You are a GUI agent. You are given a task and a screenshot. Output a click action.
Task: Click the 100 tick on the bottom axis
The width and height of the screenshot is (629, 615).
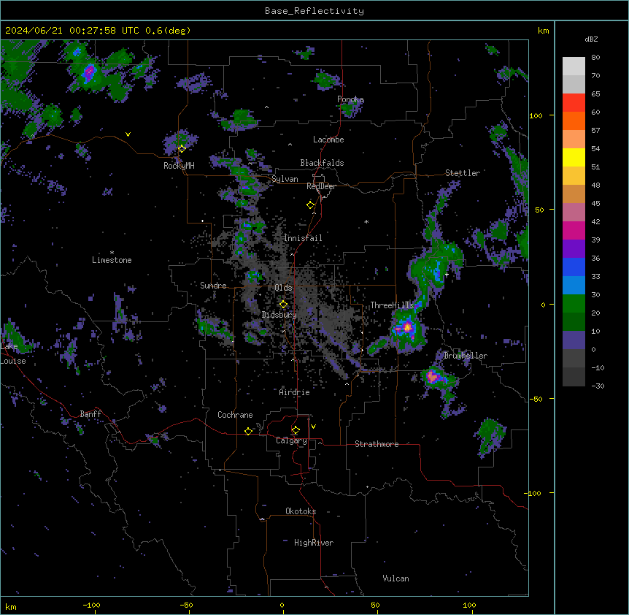pos(469,605)
